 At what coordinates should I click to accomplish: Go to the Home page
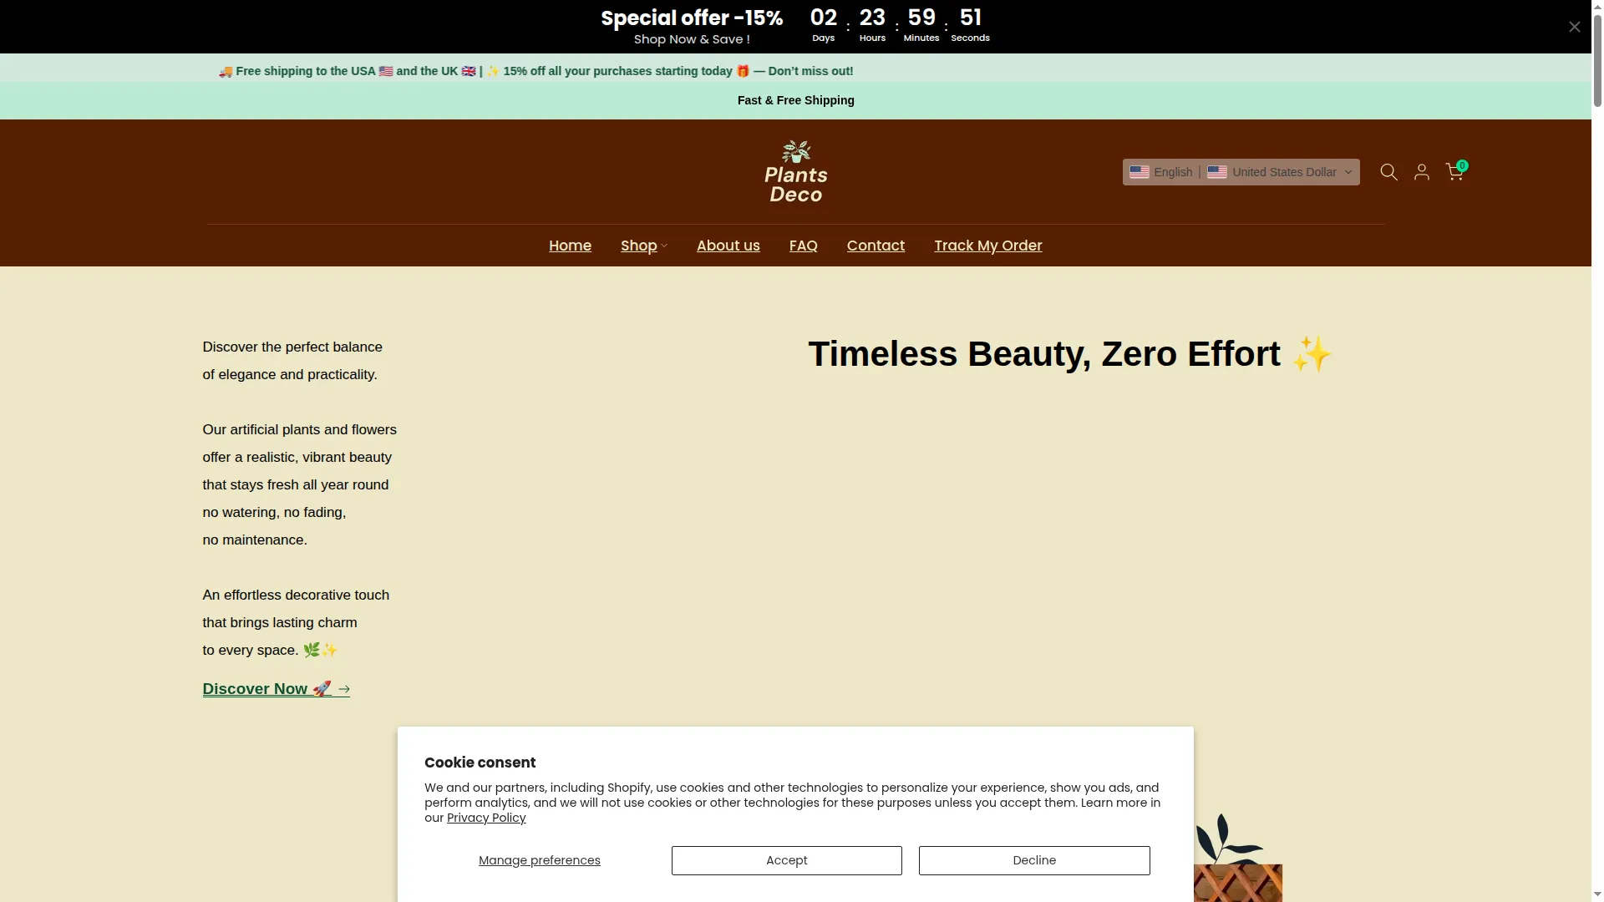tap(570, 246)
